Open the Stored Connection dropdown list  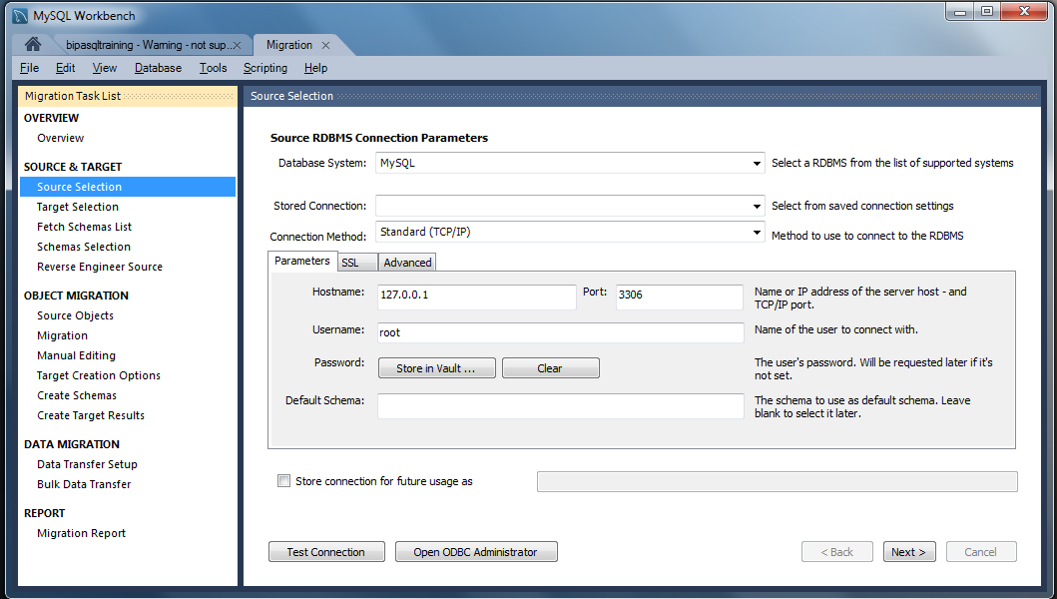click(x=758, y=207)
